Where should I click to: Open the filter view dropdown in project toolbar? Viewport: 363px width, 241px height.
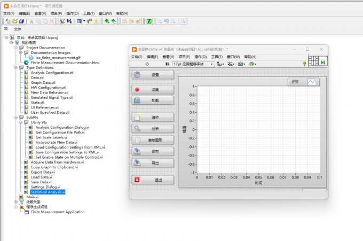click(81, 21)
